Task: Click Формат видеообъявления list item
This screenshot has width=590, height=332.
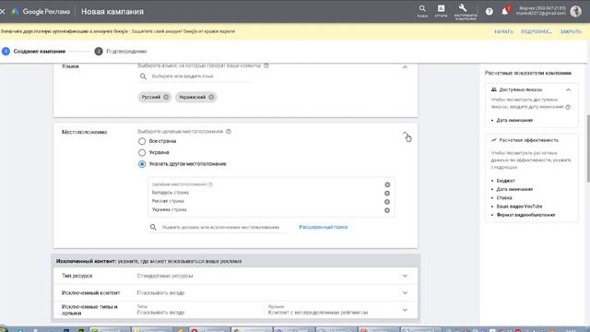Action: [525, 215]
